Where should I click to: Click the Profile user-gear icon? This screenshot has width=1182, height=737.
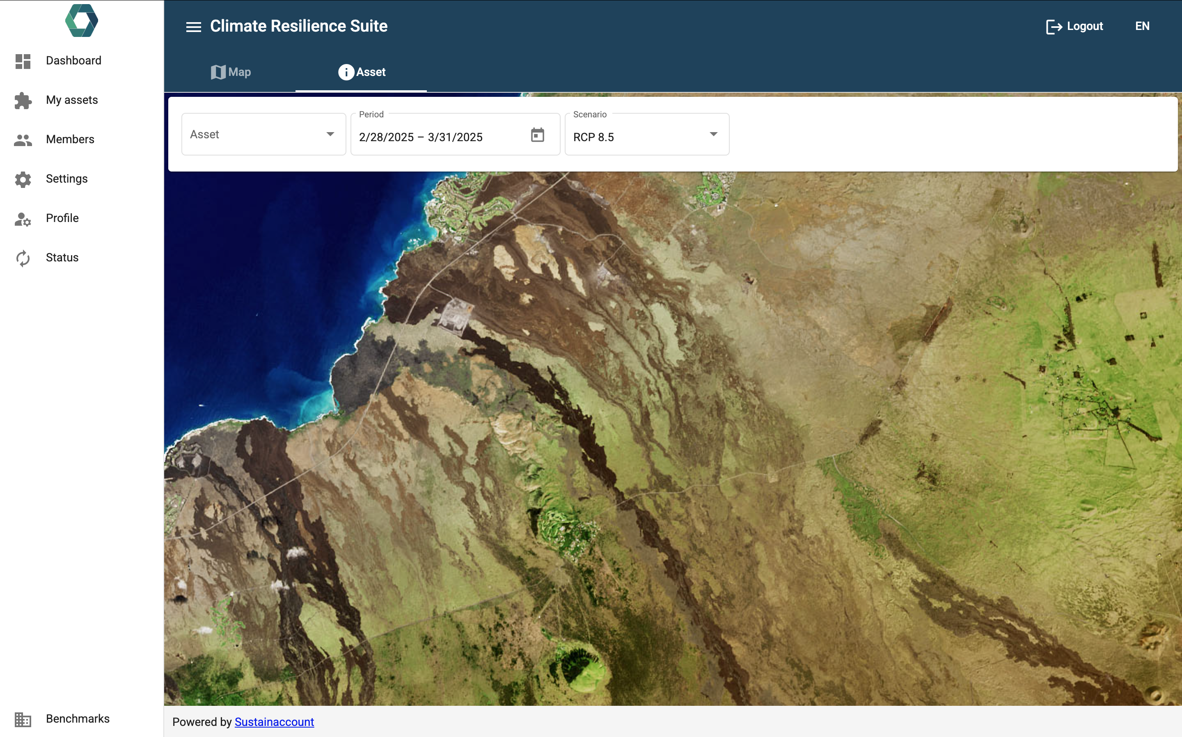click(23, 219)
